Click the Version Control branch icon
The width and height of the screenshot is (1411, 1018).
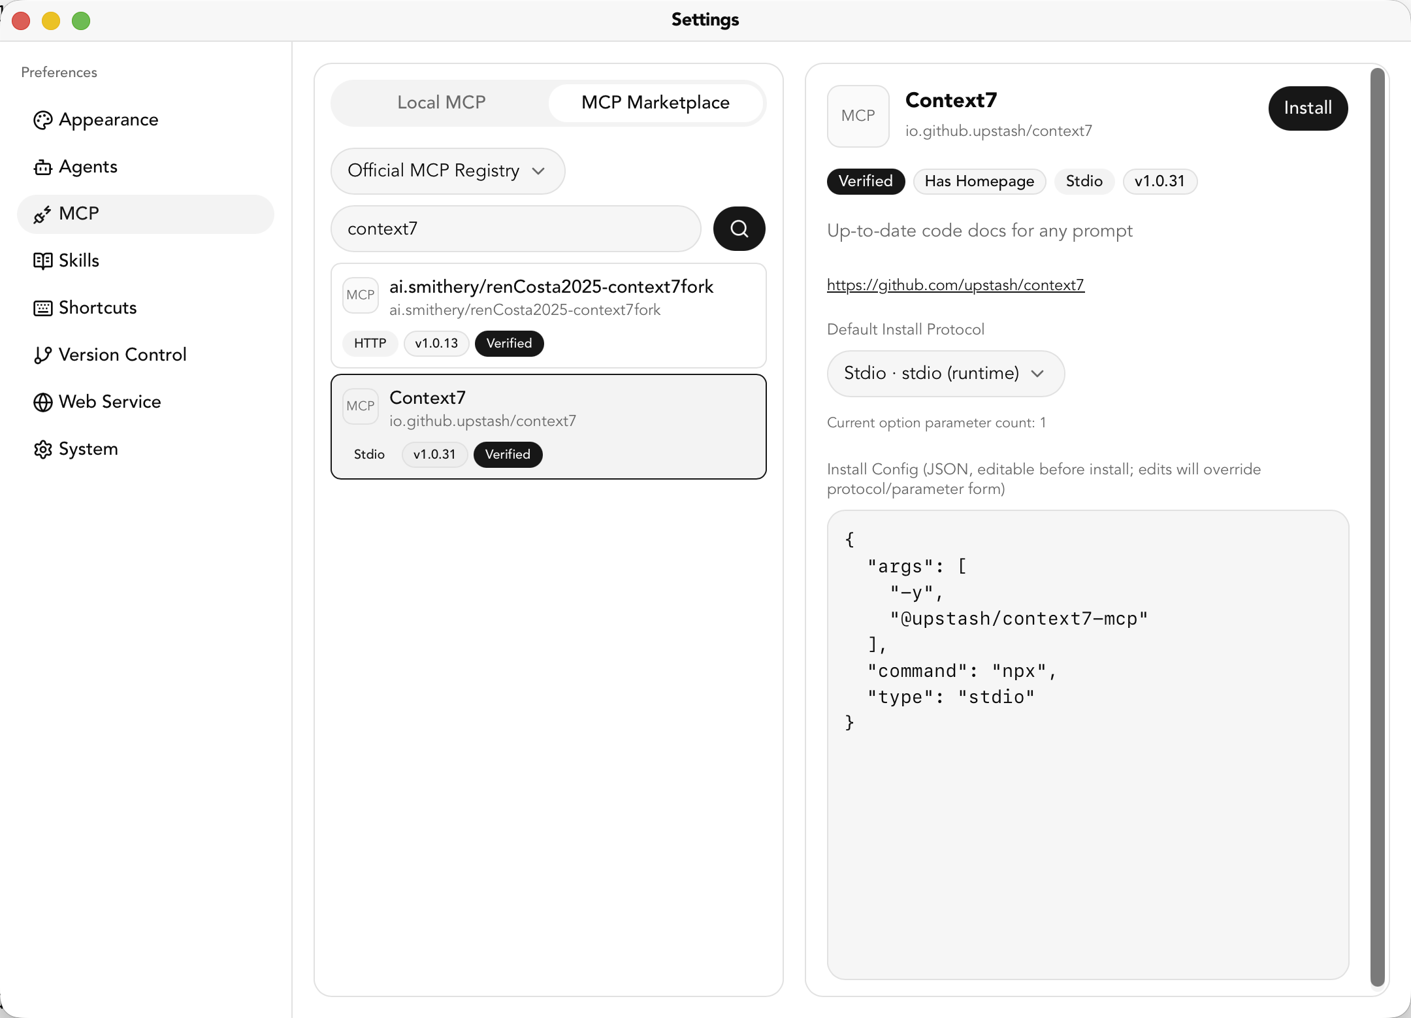[42, 355]
